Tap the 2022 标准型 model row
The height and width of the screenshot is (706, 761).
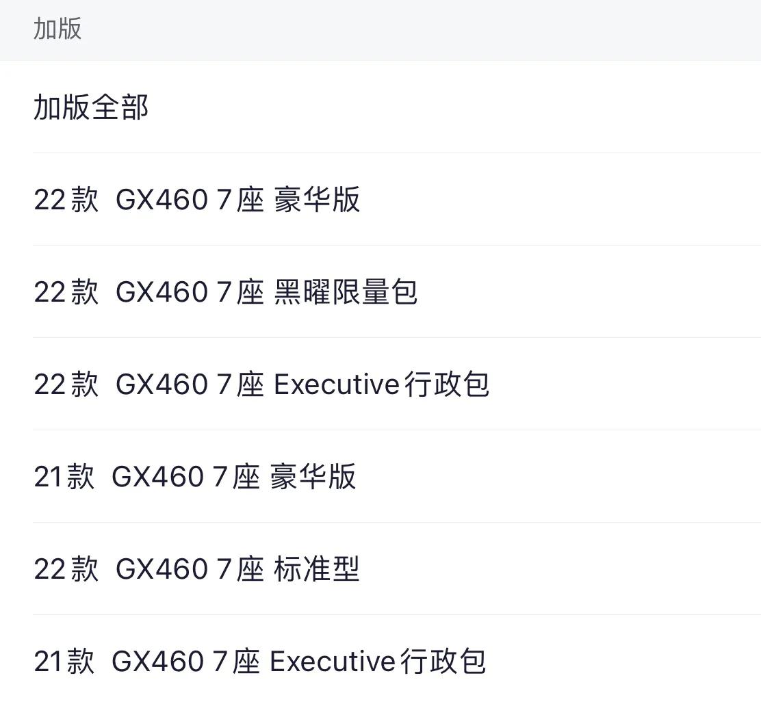pyautogui.click(x=197, y=569)
